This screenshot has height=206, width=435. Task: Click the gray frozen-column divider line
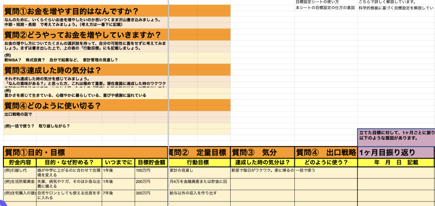coord(169,85)
